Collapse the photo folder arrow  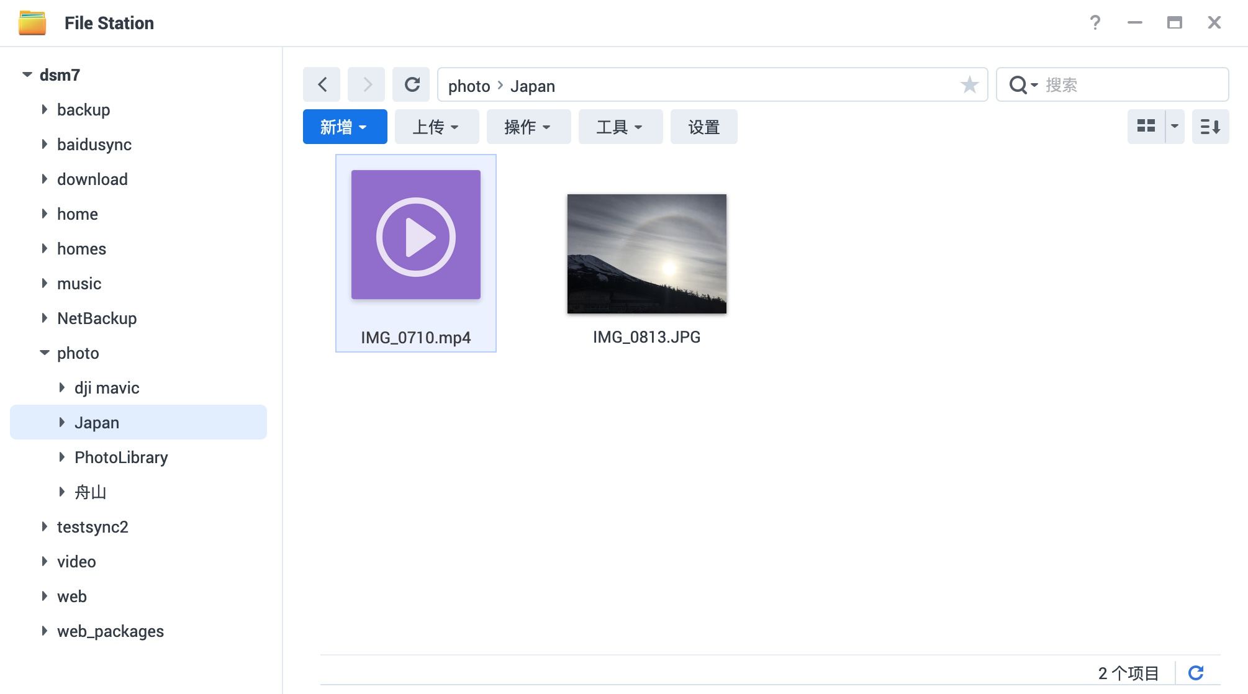[x=45, y=353]
